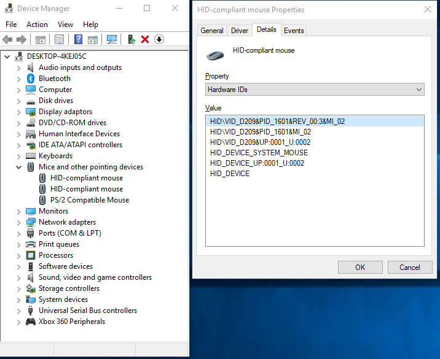Click Show/Hide Console Tree toolbar icon
Viewport: 440px width, 359px height.
pyautogui.click(x=41, y=39)
